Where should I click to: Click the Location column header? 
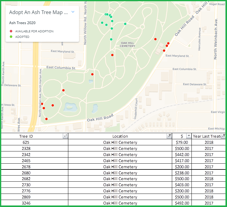tap(120, 136)
